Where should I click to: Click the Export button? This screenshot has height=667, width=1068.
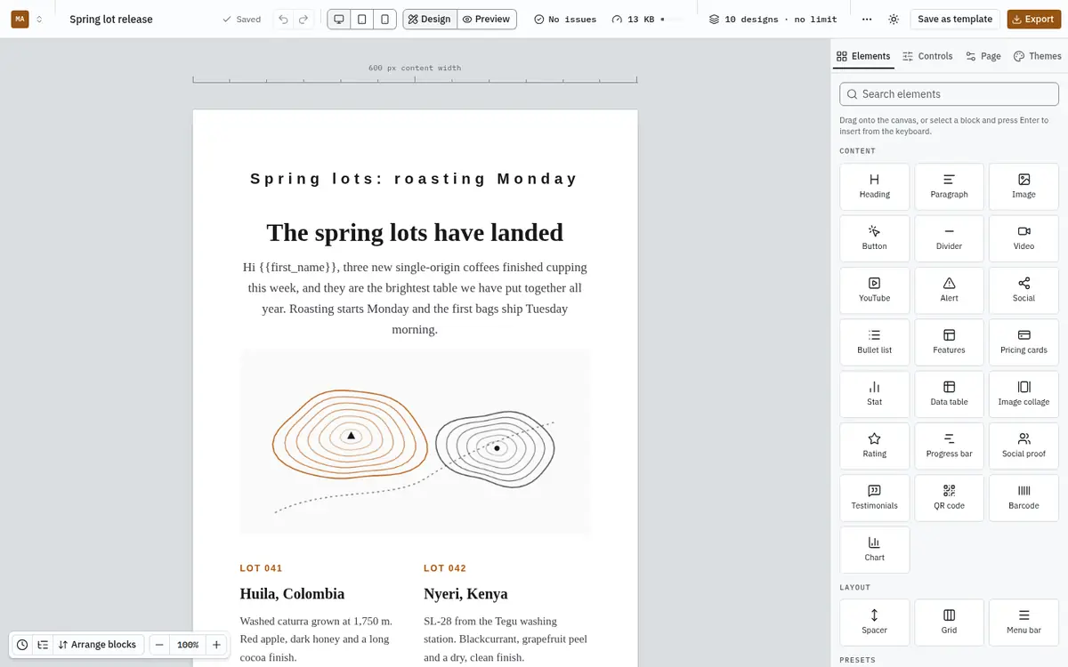point(1032,19)
